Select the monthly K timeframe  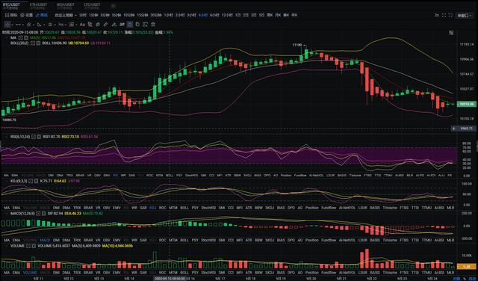coord(278,15)
